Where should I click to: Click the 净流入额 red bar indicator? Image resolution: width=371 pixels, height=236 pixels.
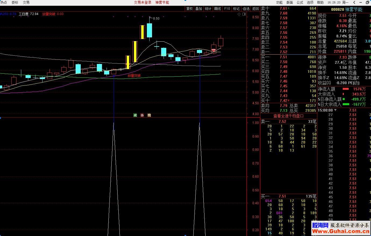pyautogui.click(x=345, y=89)
